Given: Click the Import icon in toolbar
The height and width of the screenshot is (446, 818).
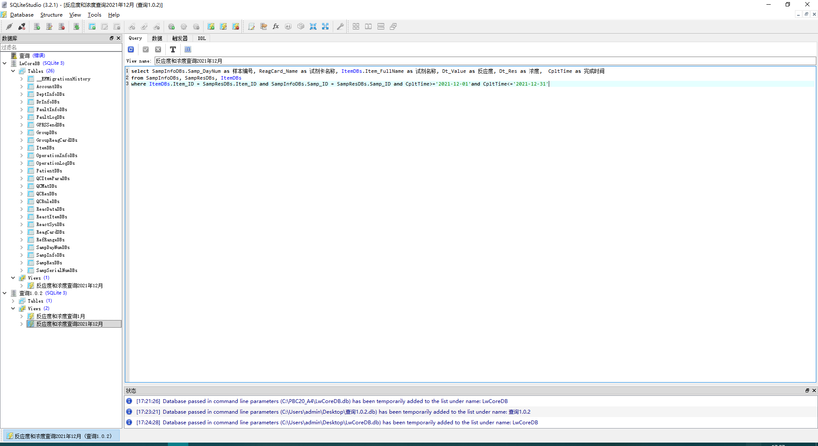Looking at the screenshot, I should (313, 26).
